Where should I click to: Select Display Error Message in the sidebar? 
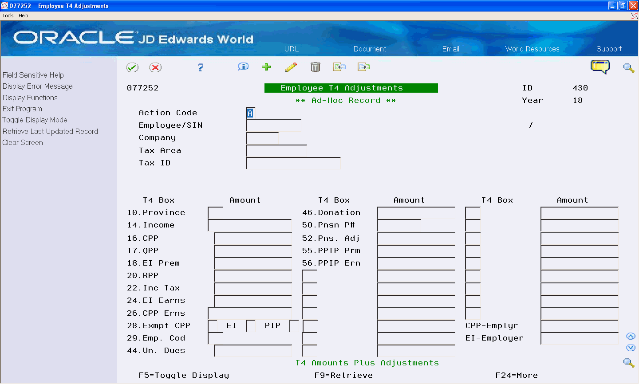tap(38, 86)
